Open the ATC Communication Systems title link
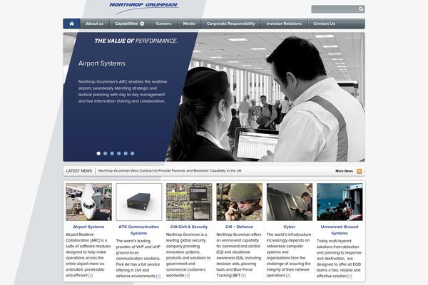This screenshot has height=285, width=428. pos(138,230)
